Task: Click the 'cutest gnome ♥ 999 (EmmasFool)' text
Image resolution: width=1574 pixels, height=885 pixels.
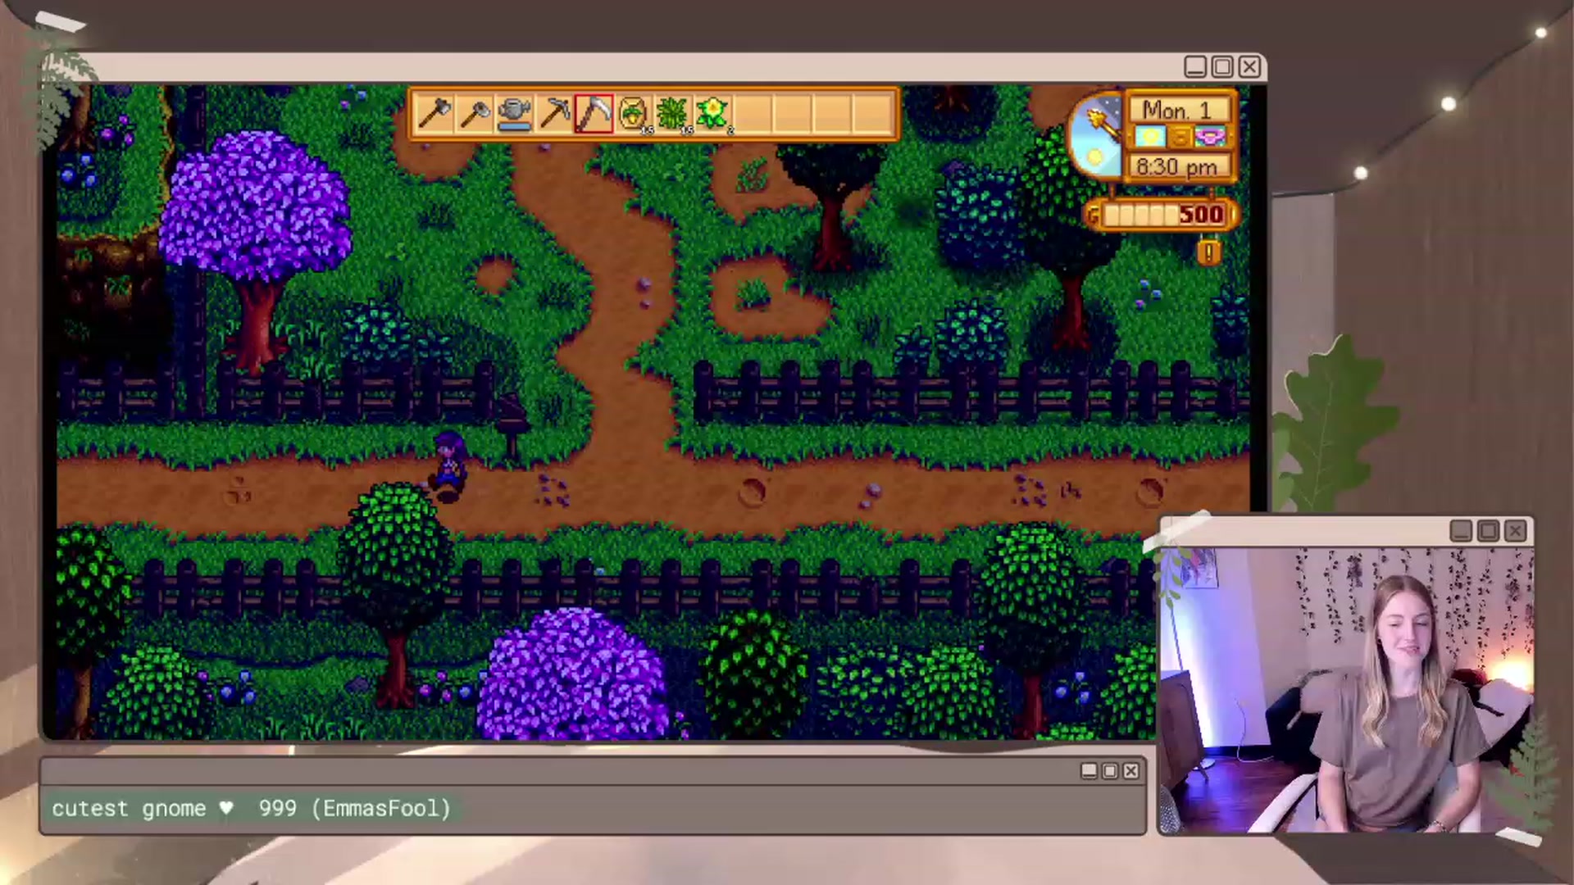Action: 252,809
